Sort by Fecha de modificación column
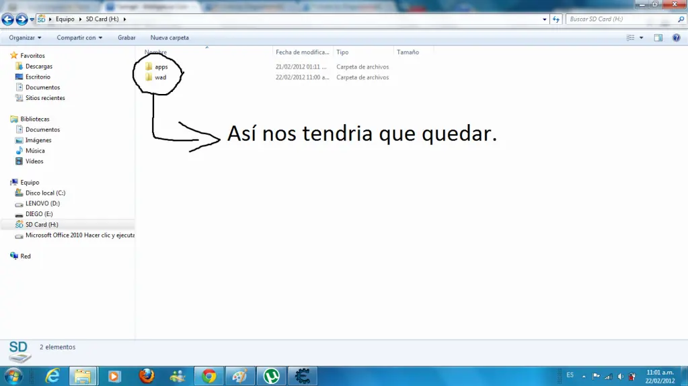 303,52
